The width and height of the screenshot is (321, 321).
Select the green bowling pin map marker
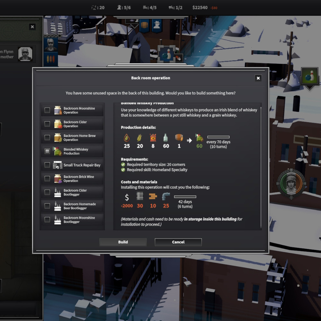click(309, 76)
